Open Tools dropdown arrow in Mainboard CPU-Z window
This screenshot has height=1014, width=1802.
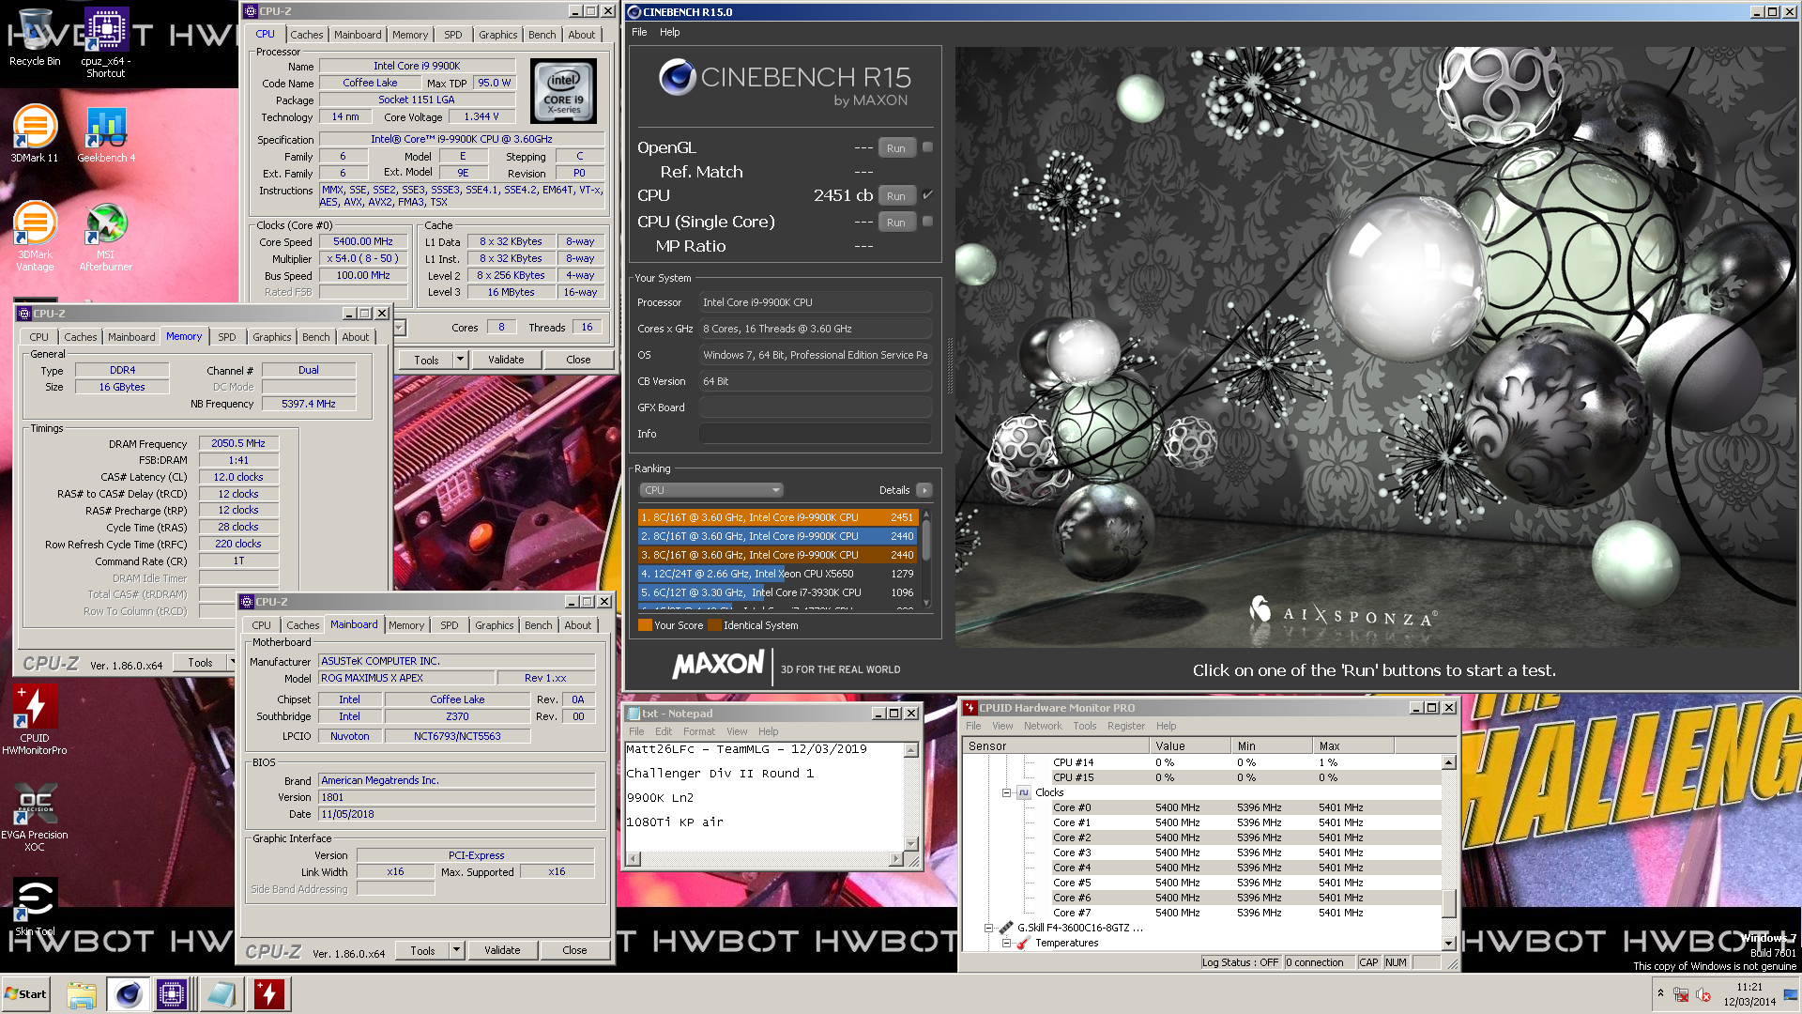pyautogui.click(x=456, y=950)
